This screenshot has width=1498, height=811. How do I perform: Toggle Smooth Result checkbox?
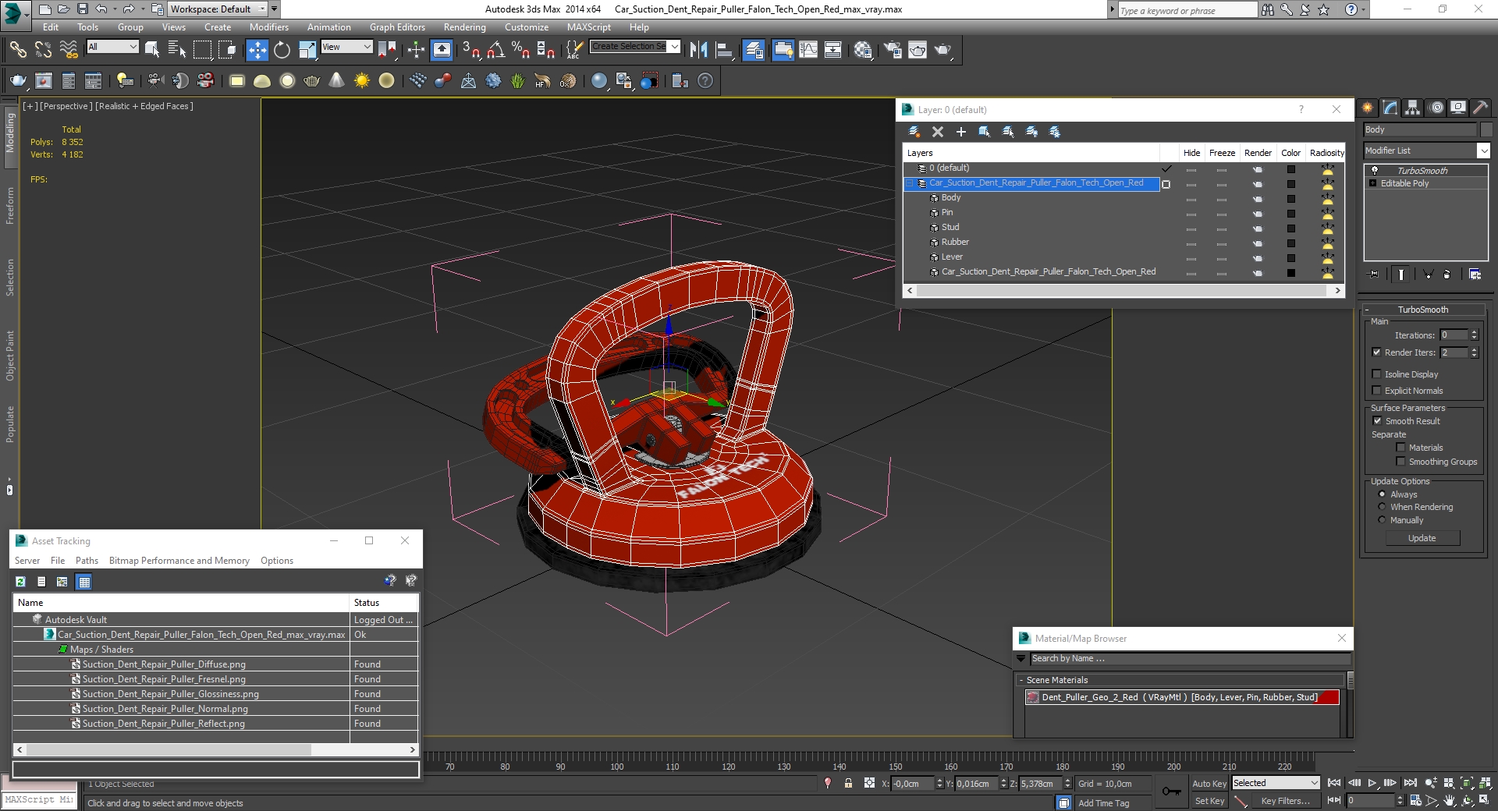pos(1377,421)
